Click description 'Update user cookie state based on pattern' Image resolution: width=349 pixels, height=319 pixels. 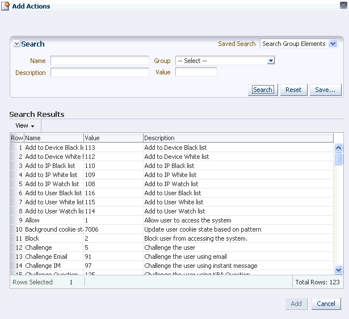pyautogui.click(x=203, y=229)
